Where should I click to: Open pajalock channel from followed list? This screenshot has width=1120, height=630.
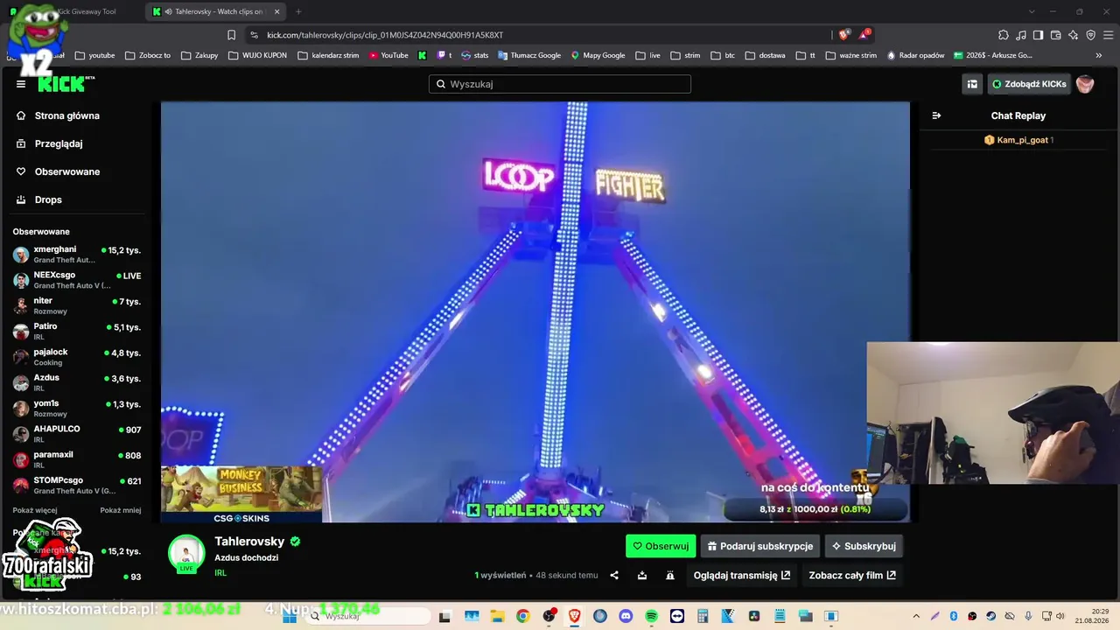[x=77, y=357]
